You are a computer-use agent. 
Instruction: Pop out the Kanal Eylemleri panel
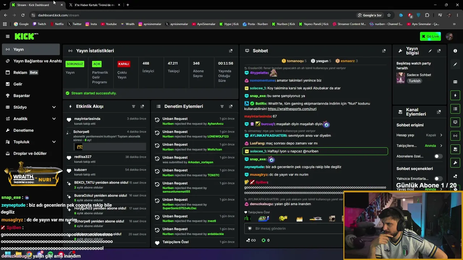pyautogui.click(x=439, y=112)
